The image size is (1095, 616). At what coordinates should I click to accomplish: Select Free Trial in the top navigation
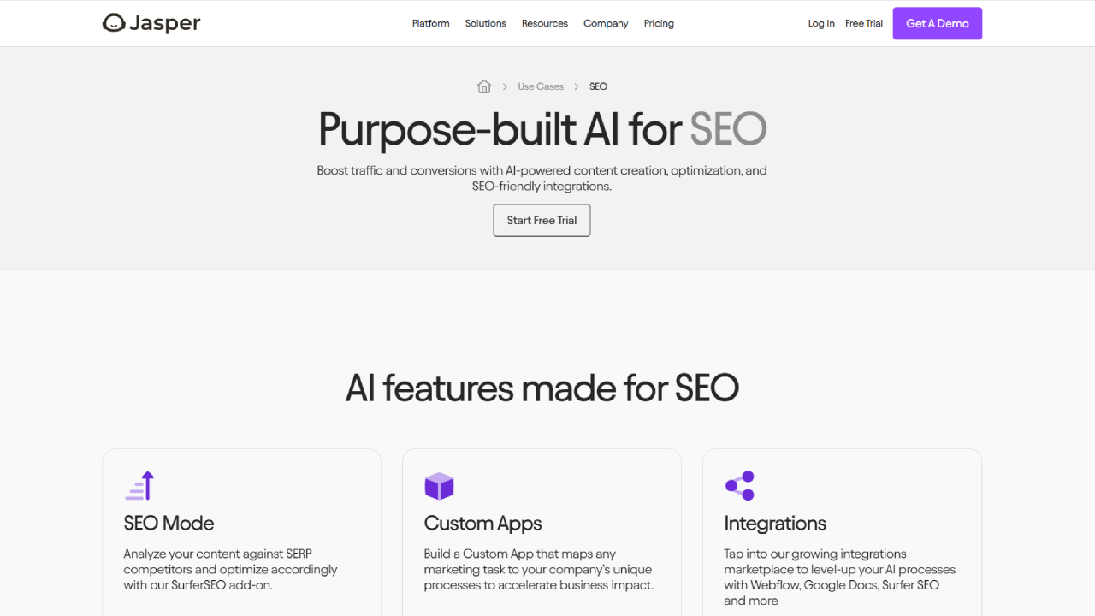click(x=864, y=24)
